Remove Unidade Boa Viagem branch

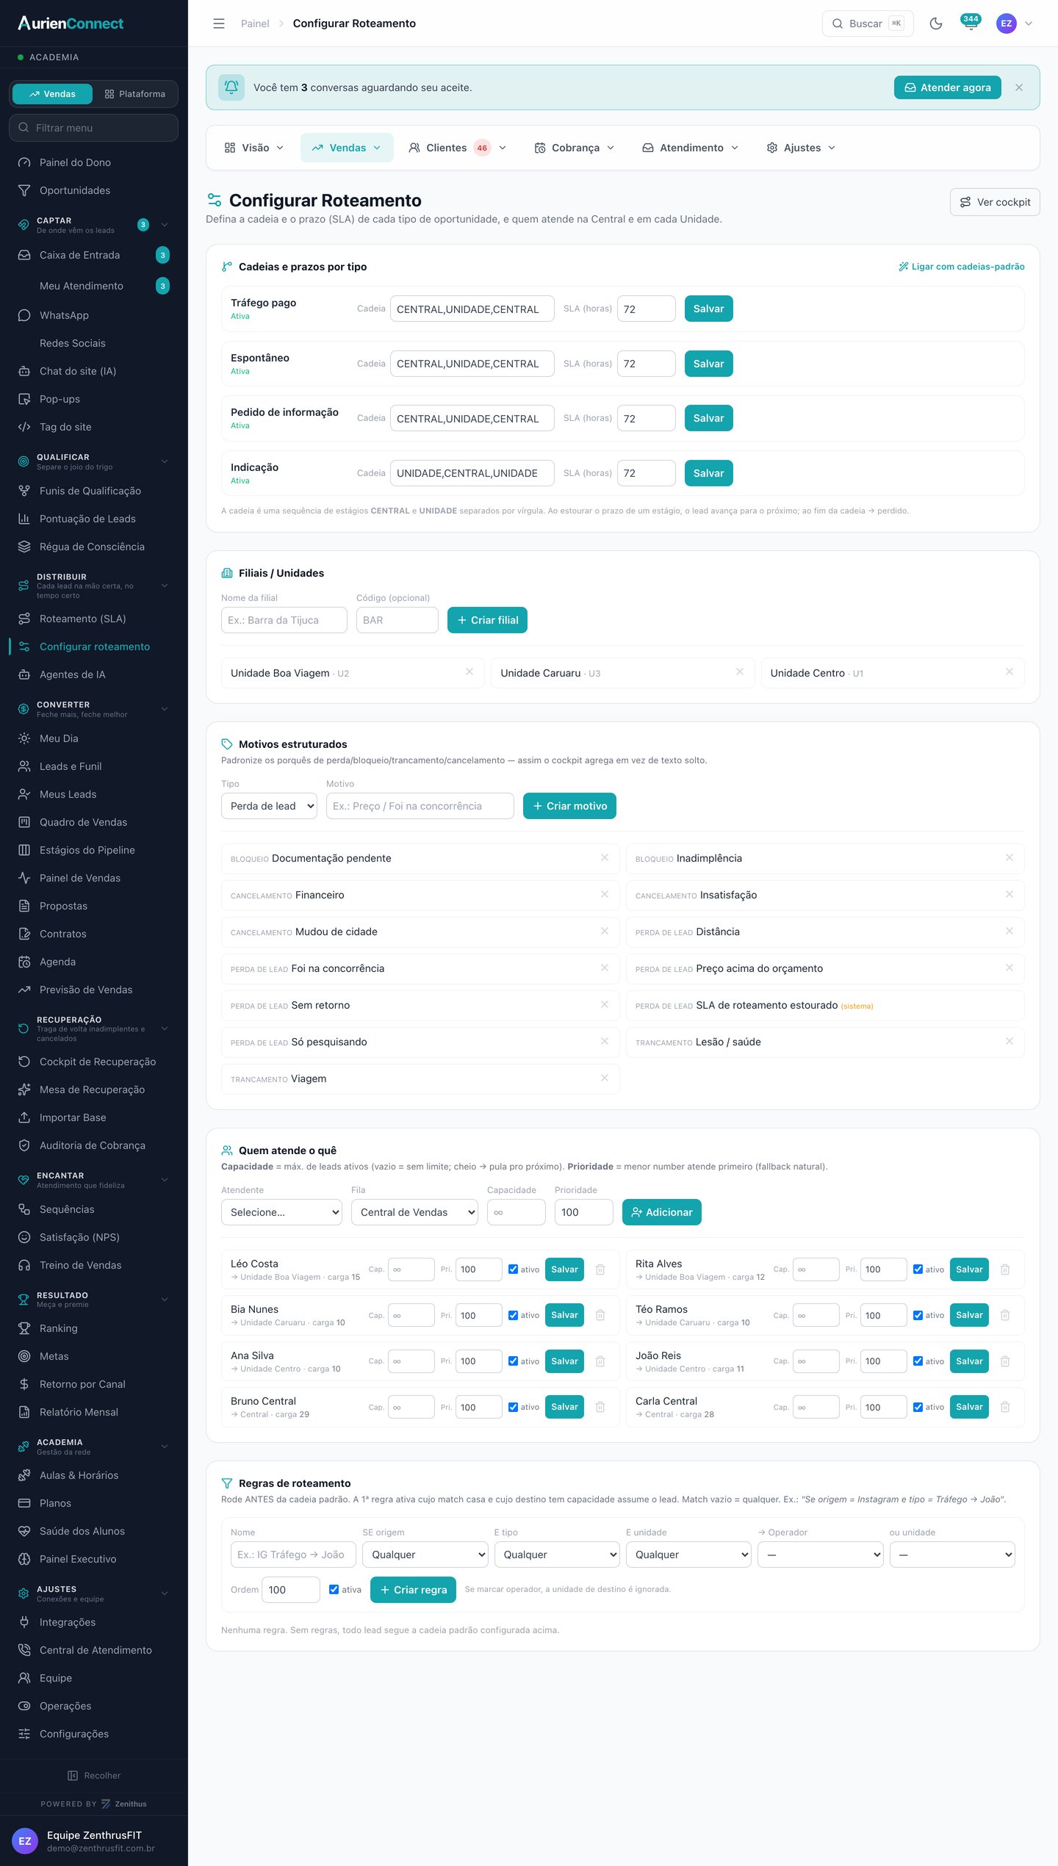click(x=469, y=671)
